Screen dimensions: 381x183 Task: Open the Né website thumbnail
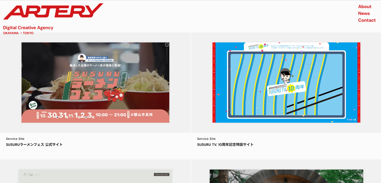pos(95,176)
